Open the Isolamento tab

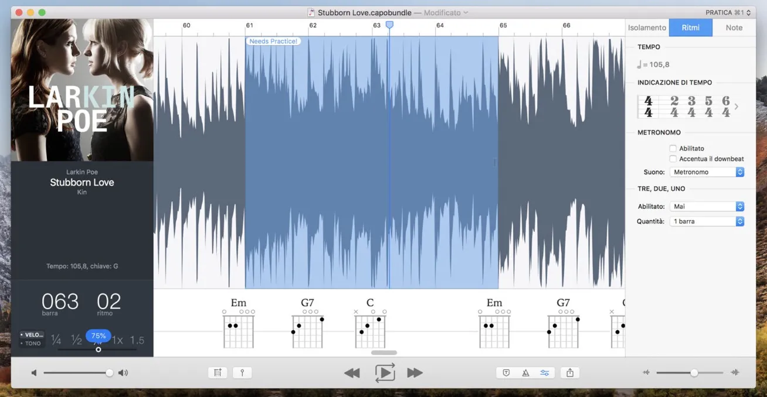click(x=647, y=28)
